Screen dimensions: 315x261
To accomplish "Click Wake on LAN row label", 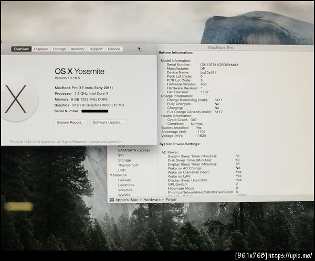I will (x=179, y=176).
